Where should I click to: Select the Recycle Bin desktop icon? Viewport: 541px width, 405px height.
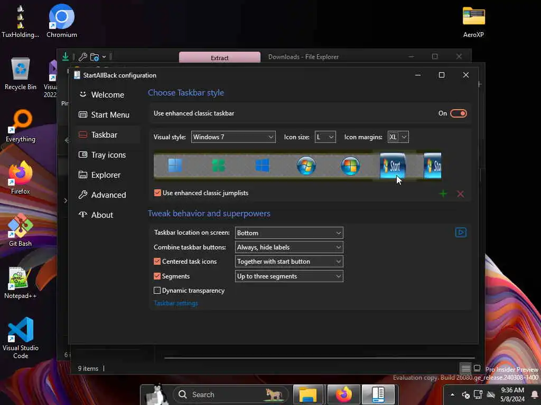[21, 74]
